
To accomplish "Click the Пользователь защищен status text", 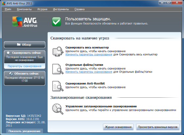I will point(88,19).
